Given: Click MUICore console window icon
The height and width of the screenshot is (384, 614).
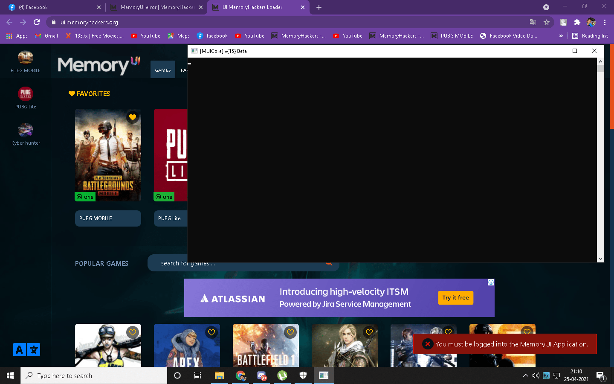Looking at the screenshot, I should coord(194,51).
